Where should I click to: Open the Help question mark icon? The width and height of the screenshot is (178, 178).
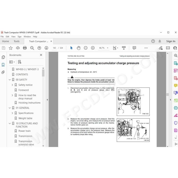153,41
